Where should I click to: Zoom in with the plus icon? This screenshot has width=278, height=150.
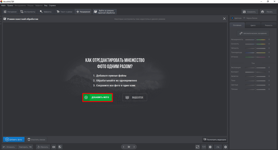[x=225, y=147]
